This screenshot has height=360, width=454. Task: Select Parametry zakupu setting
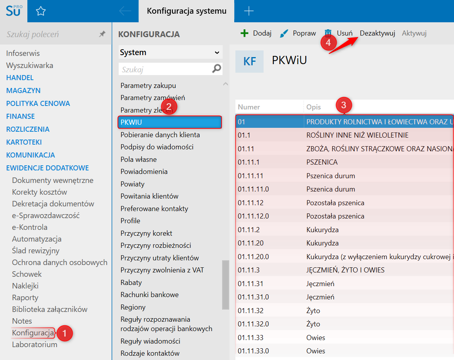[x=148, y=86]
